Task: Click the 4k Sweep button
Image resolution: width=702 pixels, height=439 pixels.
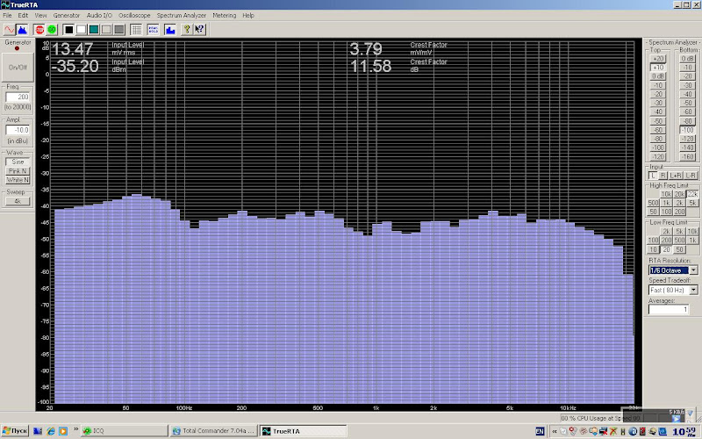Action: click(x=18, y=201)
